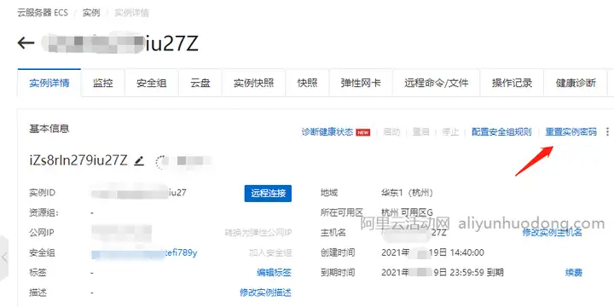Click region value 华东1（杭州）
Screen dimensions: 614x307
(408, 193)
